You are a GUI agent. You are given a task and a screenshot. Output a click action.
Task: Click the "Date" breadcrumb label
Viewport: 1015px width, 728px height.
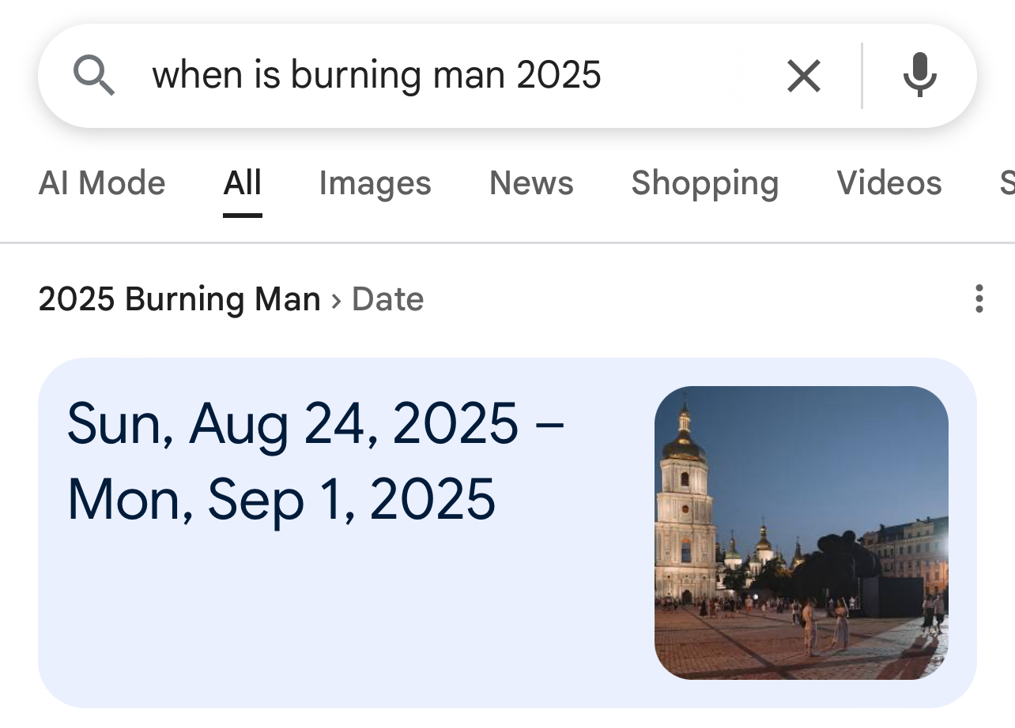tap(388, 300)
